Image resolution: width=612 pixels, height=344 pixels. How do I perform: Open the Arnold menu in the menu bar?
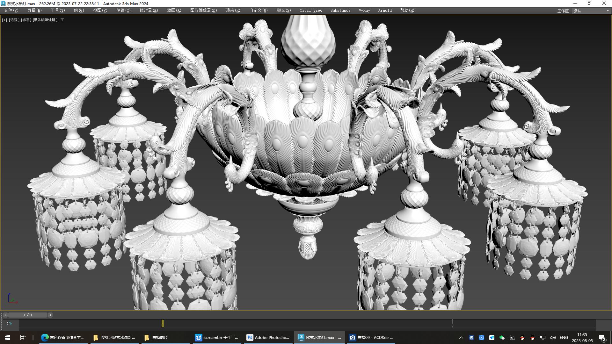pos(384,10)
